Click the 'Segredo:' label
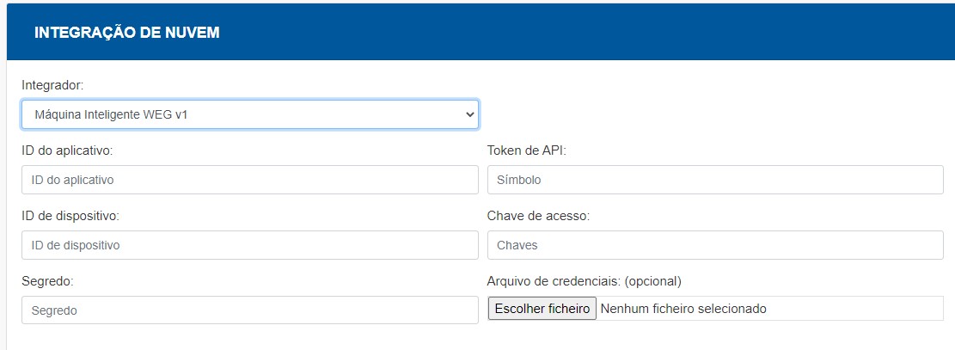955x350 pixels. coord(47,281)
